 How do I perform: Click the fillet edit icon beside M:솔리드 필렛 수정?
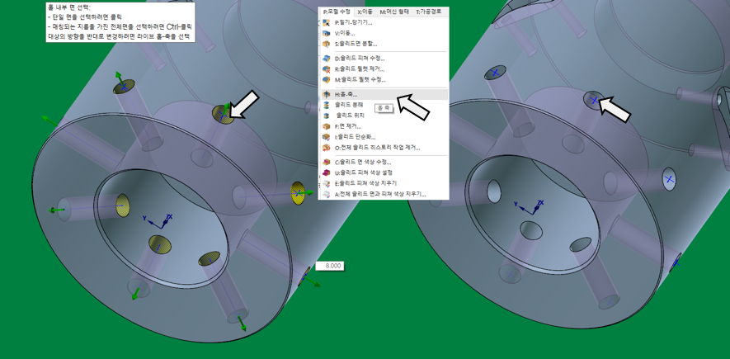(327, 79)
